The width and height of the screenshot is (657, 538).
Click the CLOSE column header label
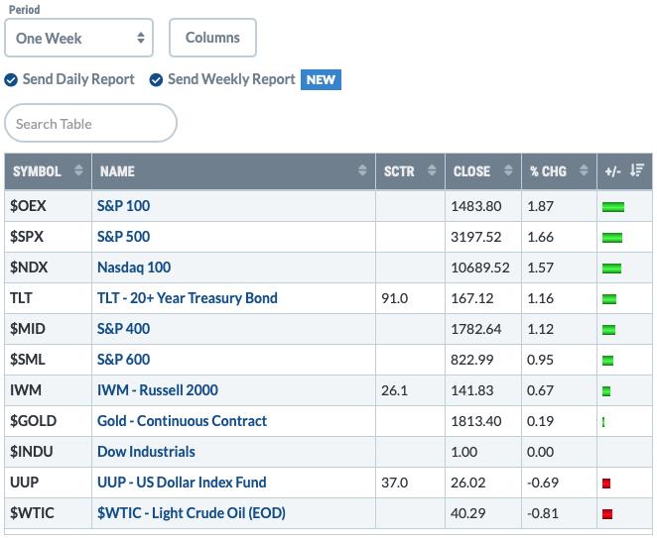(x=471, y=171)
